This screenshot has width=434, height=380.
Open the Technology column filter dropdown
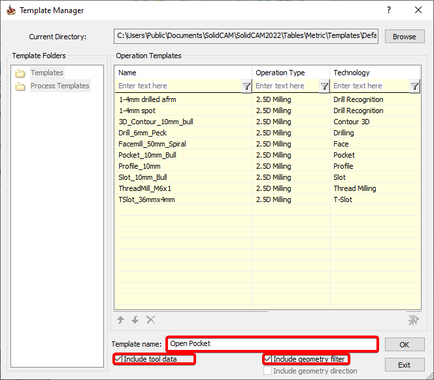(x=414, y=86)
